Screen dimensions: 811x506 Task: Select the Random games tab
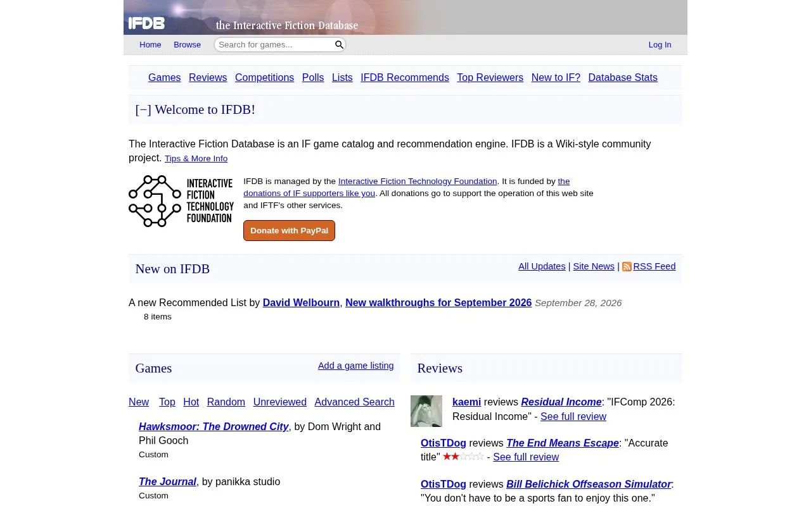pyautogui.click(x=226, y=402)
